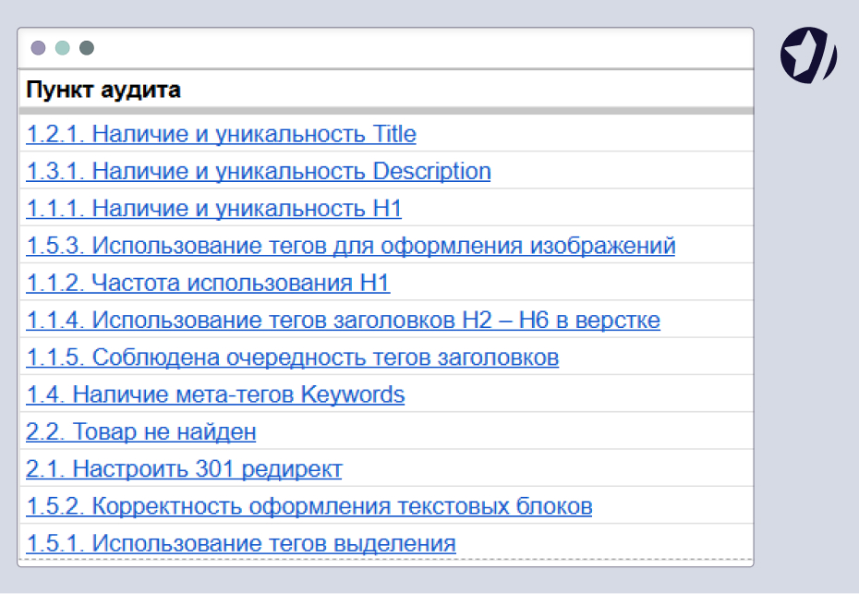This screenshot has width=859, height=594.
Task: Select 1.1.2 Частота использования H1 link
Action: click(208, 284)
